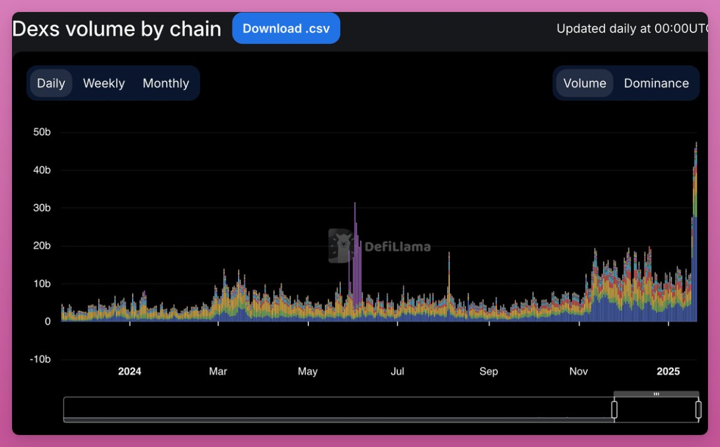Screen dimensions: 720x447
Task: Click the 2025 label on the time axis
Action: [668, 371]
